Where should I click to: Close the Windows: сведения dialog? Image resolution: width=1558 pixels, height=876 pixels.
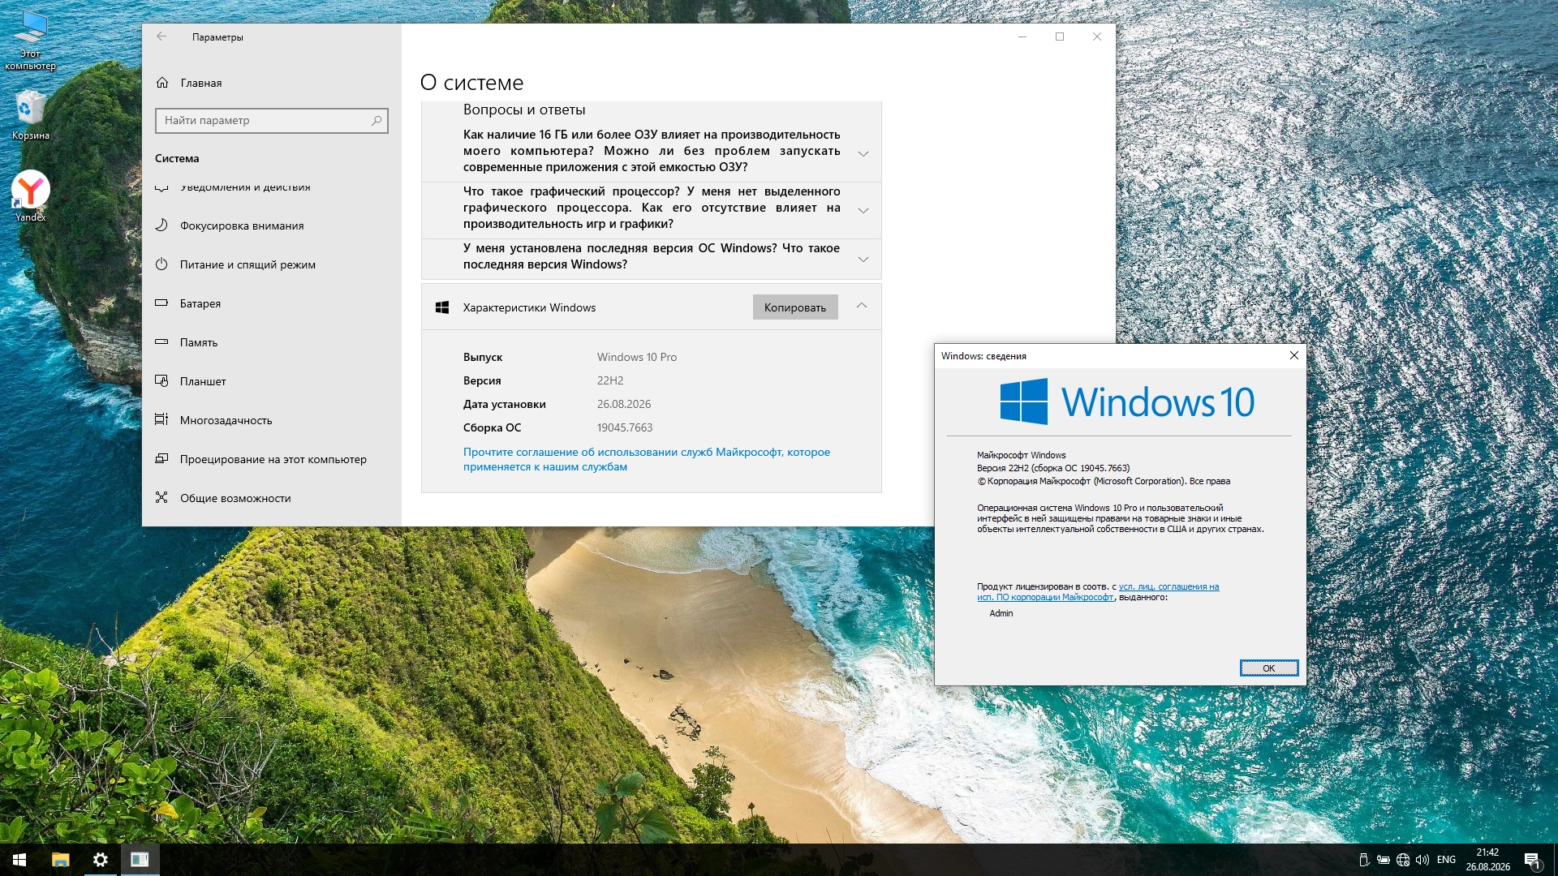coord(1294,355)
